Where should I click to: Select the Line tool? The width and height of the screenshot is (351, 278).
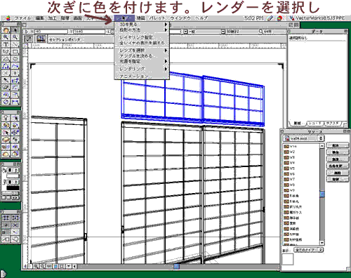click(15, 44)
